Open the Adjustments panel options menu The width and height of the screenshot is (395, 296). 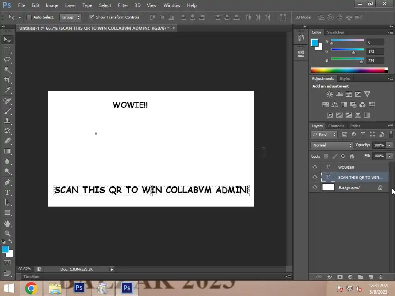pos(390,79)
